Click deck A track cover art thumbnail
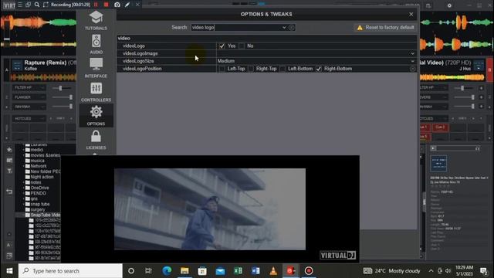The width and height of the screenshot is (494, 278). tap(17, 66)
